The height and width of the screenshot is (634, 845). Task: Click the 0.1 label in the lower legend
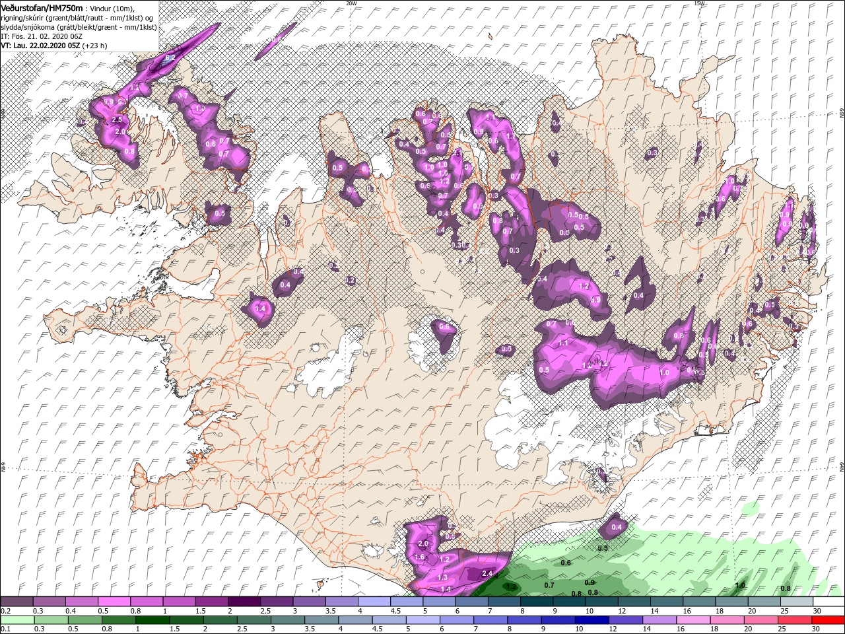point(7,629)
